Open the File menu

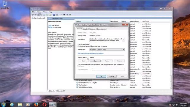[x=33, y=12]
